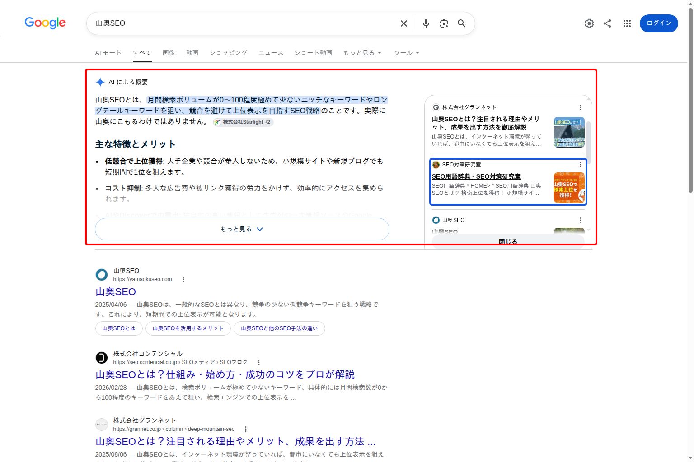Click the 主な特徴とメリット heading
The width and height of the screenshot is (694, 462).
pyautogui.click(x=136, y=144)
